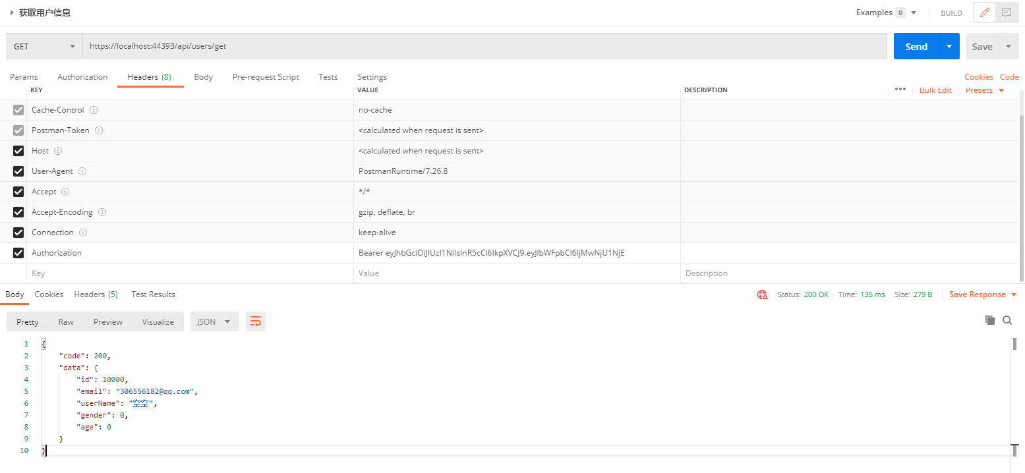The width and height of the screenshot is (1025, 473).
Task: Click the request URL input field
Action: [x=484, y=47]
